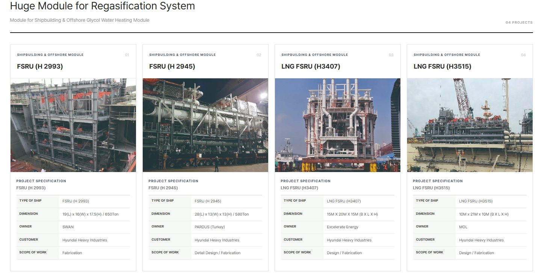
Task: Click scope value Detail Design / Fabrication
Action: [x=217, y=253]
